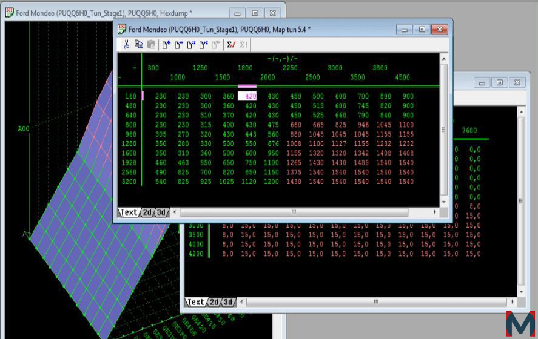Click the page-equals set value icon

(x=191, y=45)
